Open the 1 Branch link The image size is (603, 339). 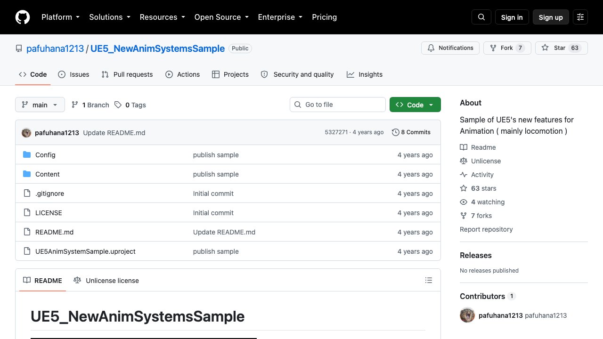tap(90, 105)
